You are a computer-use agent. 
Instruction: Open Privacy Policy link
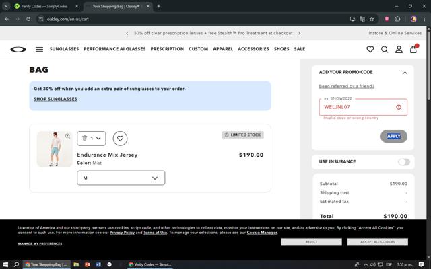click(x=122, y=233)
